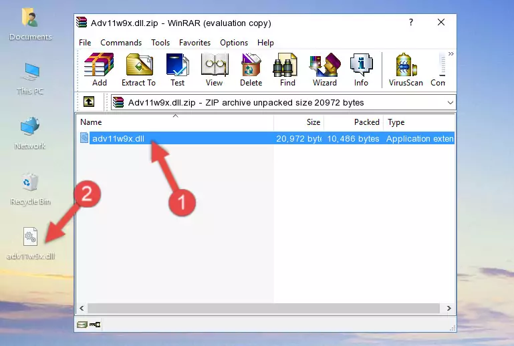This screenshot has width=514, height=346.
Task: Open the Tools menu
Action: 160,43
